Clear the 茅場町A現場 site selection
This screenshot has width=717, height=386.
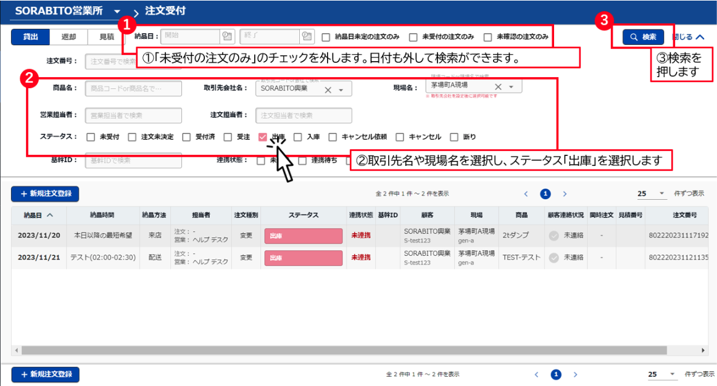pos(499,87)
